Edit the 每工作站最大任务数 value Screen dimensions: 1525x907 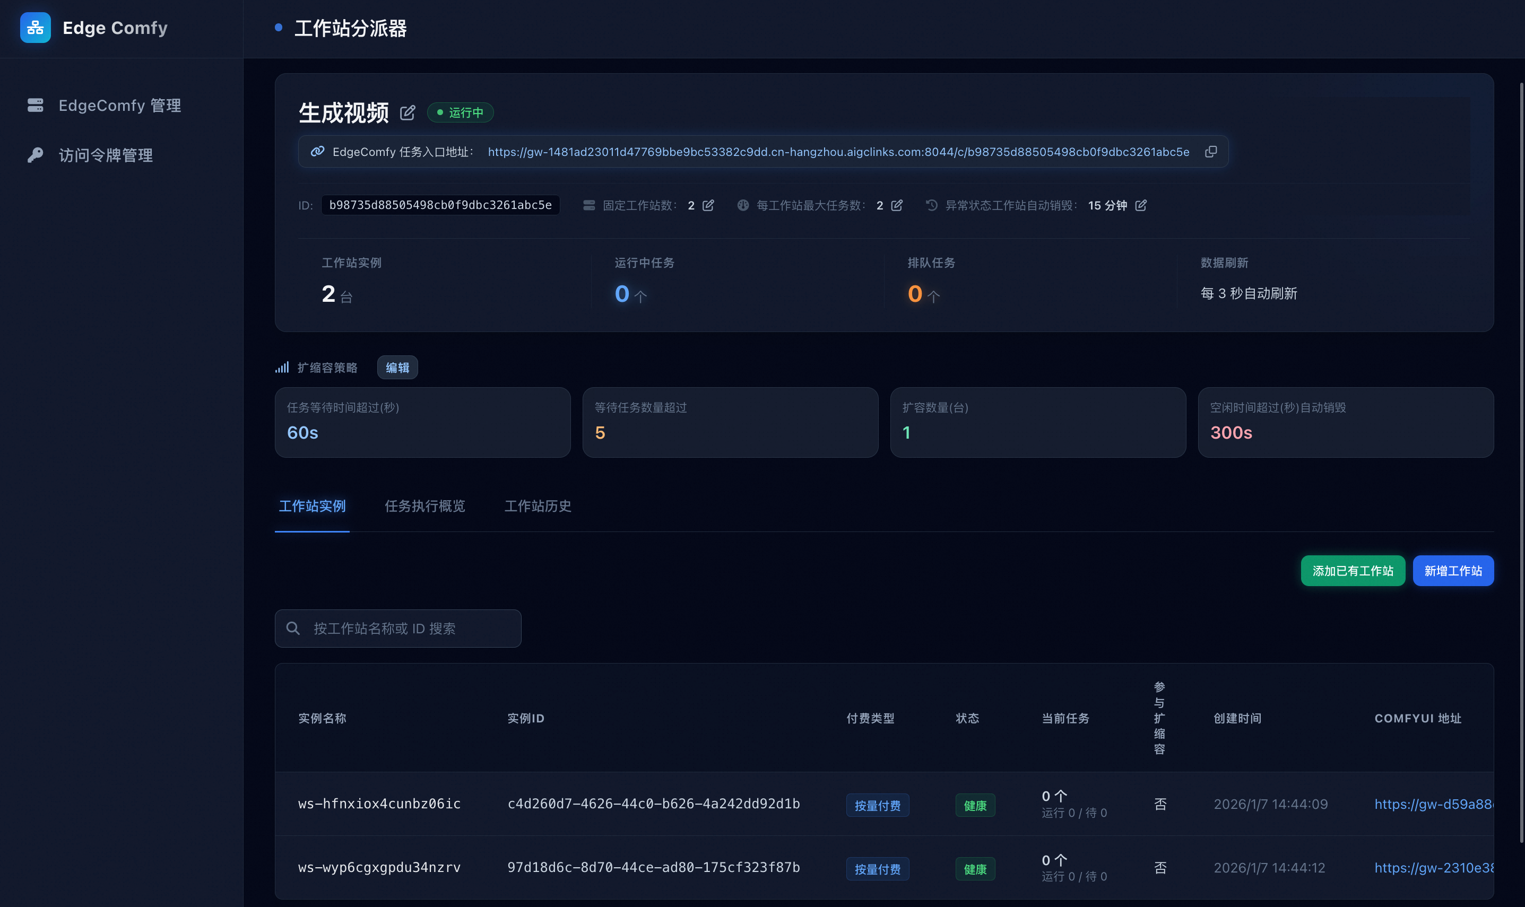click(x=897, y=205)
